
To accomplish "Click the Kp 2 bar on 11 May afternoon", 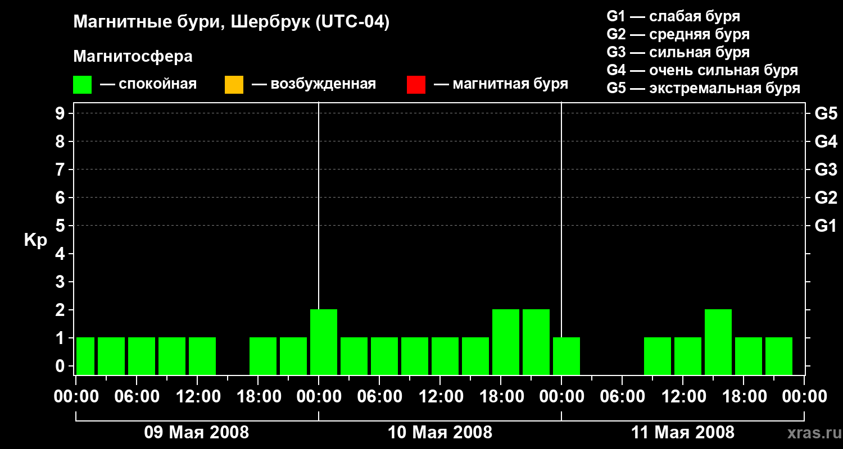I will tap(718, 342).
